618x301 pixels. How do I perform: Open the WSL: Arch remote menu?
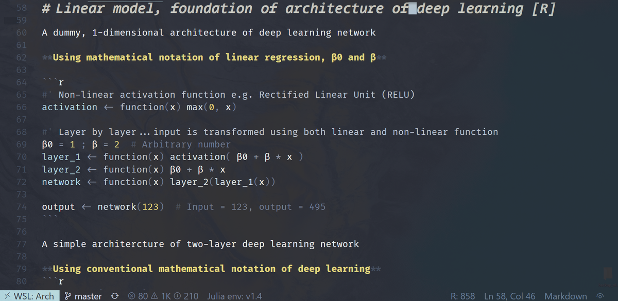pyautogui.click(x=29, y=296)
